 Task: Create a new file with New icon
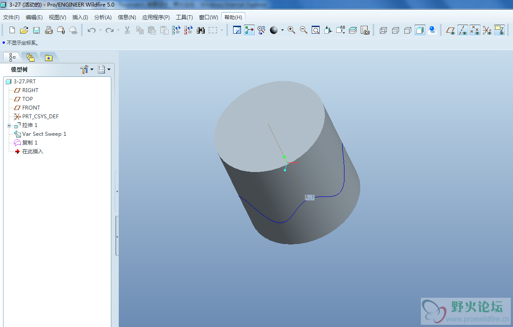[12, 31]
